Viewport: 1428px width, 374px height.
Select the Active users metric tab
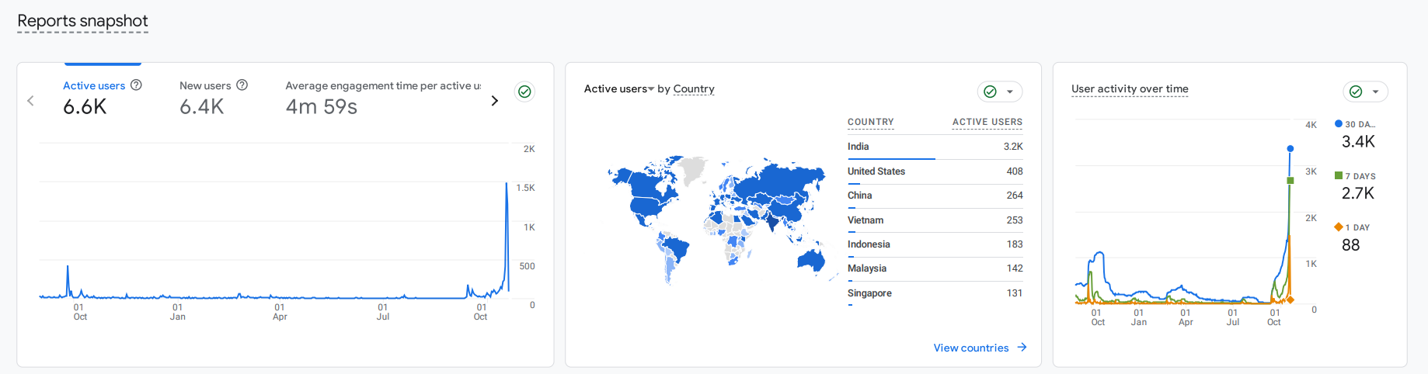point(94,97)
